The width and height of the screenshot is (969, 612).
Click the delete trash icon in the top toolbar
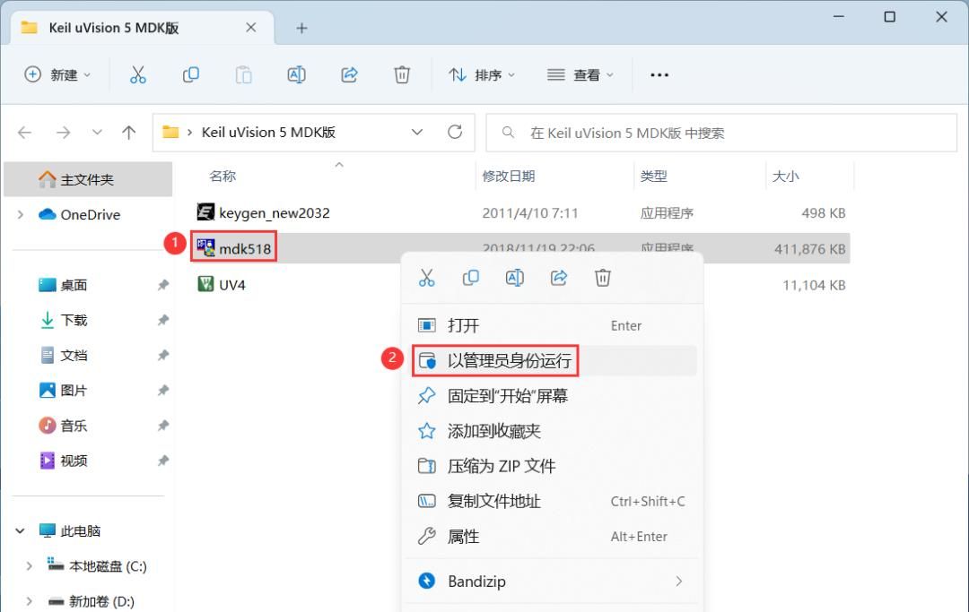pos(402,75)
